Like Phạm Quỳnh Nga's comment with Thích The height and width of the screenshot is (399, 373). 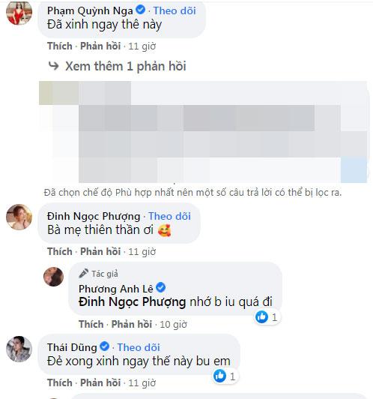[60, 46]
